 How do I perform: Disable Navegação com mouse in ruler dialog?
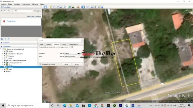(40, 64)
